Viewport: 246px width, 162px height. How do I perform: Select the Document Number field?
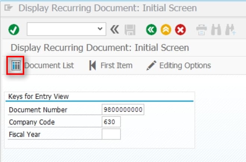[x=123, y=110]
